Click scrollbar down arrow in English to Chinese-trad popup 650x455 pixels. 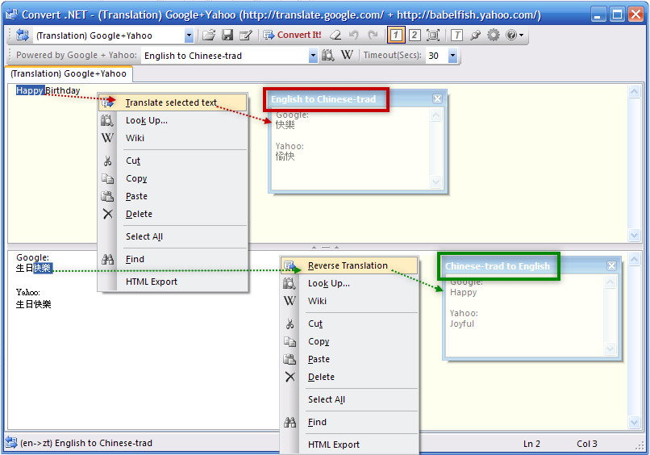point(435,182)
